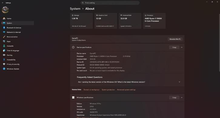
Task: Open Personalization settings
Action: coord(18,37)
